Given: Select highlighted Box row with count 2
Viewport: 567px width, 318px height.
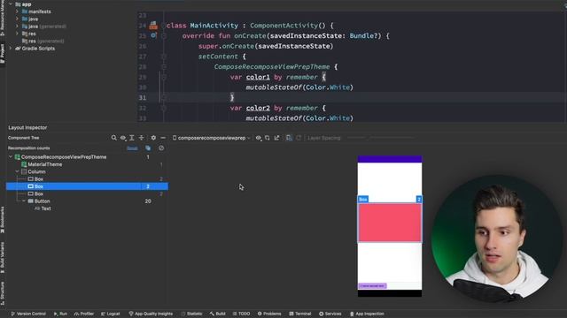Looking at the screenshot, I should [87, 186].
